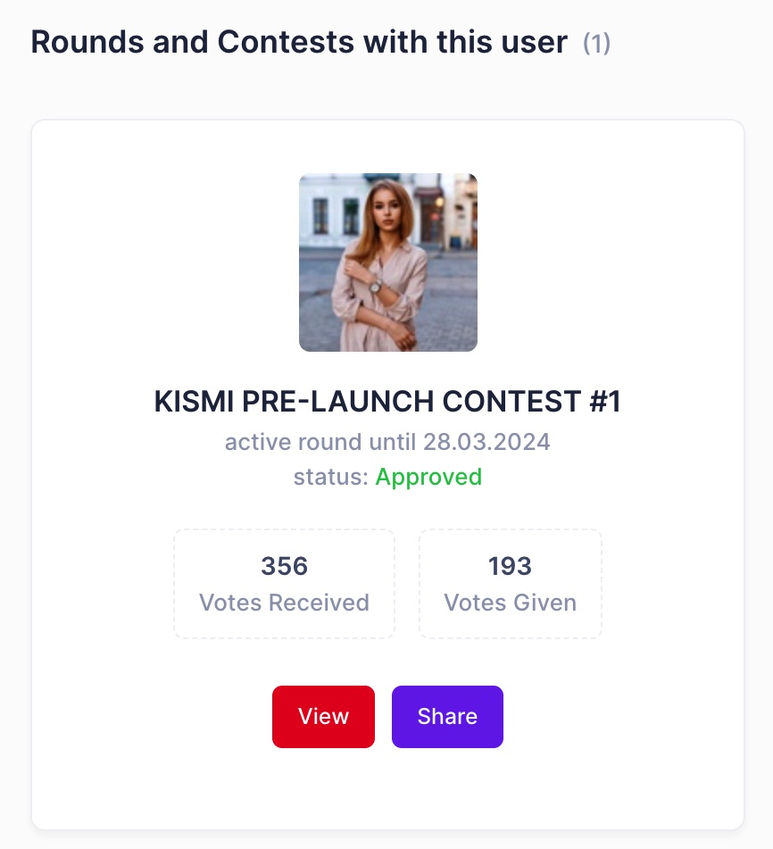Select the KISMI PRE-LAUNCH CONTEST #1 title
Image resolution: width=773 pixels, height=849 pixels.
pos(387,401)
